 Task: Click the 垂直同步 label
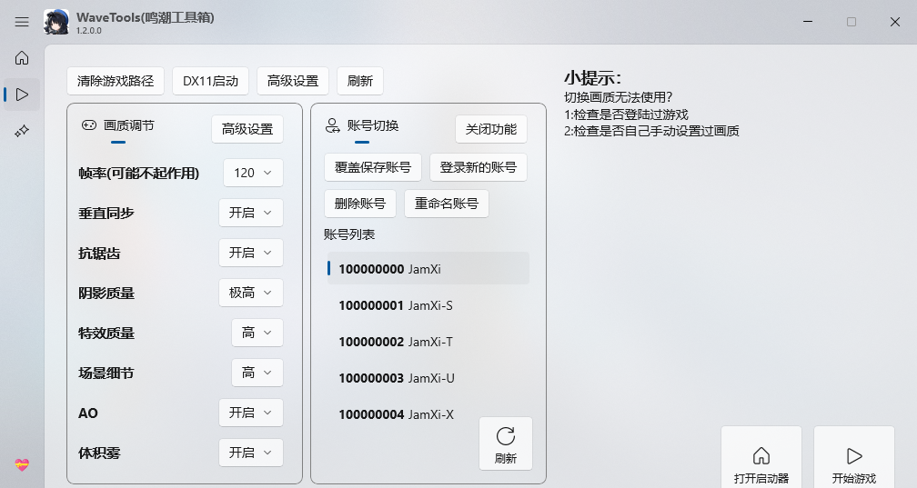(x=106, y=214)
